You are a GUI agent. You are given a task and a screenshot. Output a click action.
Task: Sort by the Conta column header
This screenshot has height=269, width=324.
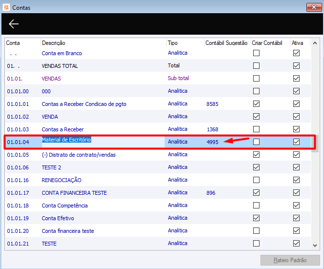tap(13, 43)
